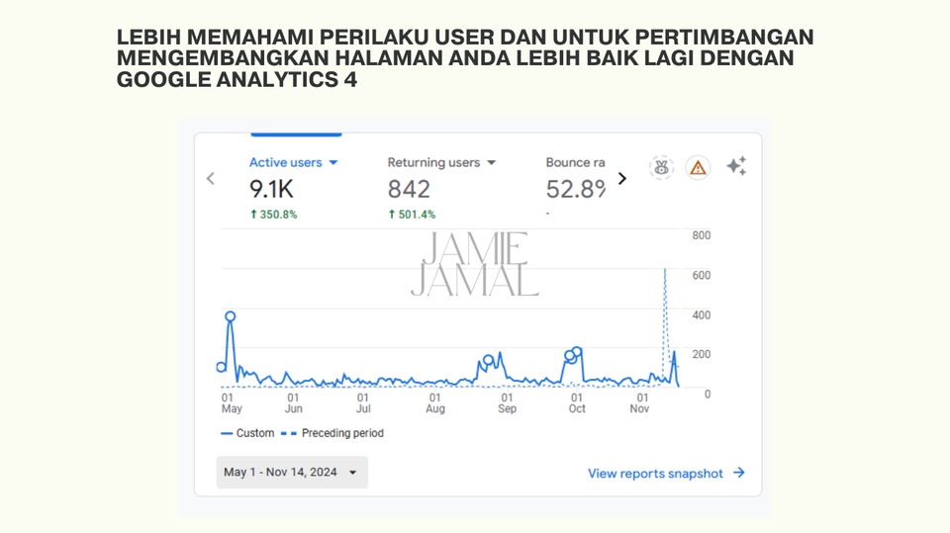The height and width of the screenshot is (533, 950).
Task: Click the 01 Sep axis label
Action: click(507, 402)
